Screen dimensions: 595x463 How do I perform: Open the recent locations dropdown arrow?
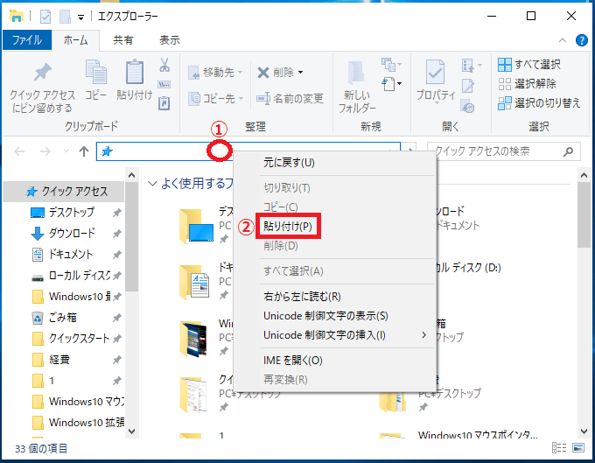(x=66, y=151)
